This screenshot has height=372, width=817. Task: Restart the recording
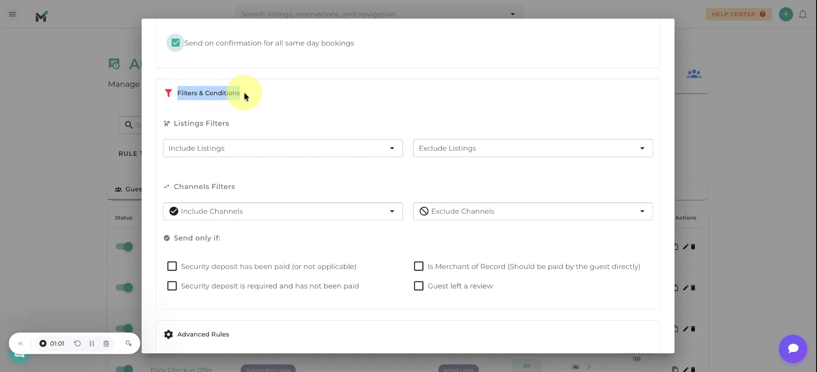[x=77, y=343]
